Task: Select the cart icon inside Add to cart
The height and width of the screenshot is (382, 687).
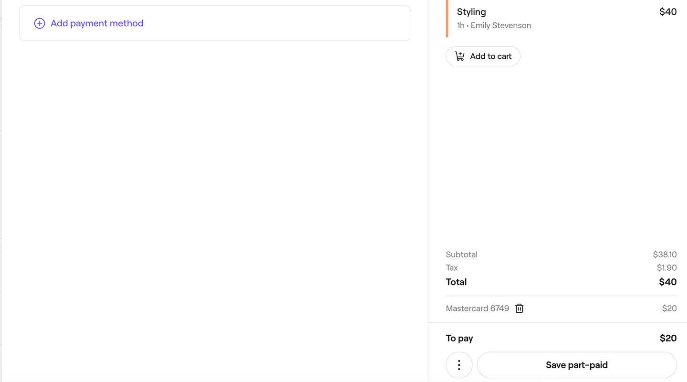Action: (459, 55)
